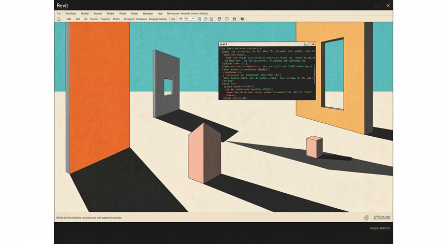Viewport: 447px width, 244px height.
Task: Click the dark green icon ending the toolbar
Action: [x=242, y=19]
